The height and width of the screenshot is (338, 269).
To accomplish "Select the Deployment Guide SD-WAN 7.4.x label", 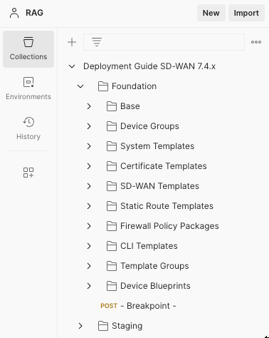I will coord(149,66).
